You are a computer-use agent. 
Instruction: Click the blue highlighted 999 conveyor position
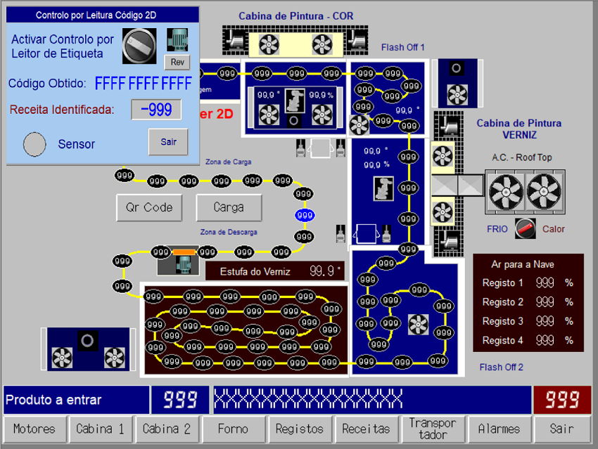tap(304, 215)
